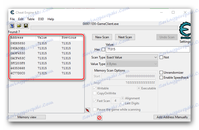Viewport: 199px width, 130px height.
Task: Enable the Unrandomizer checkbox
Action: coord(161,72)
